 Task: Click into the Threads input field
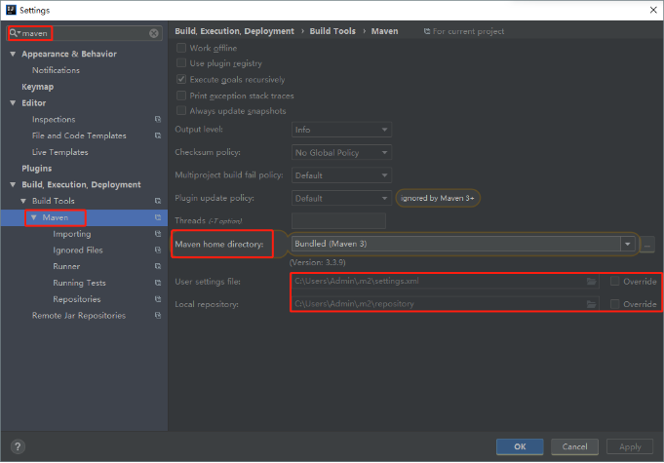[338, 221]
